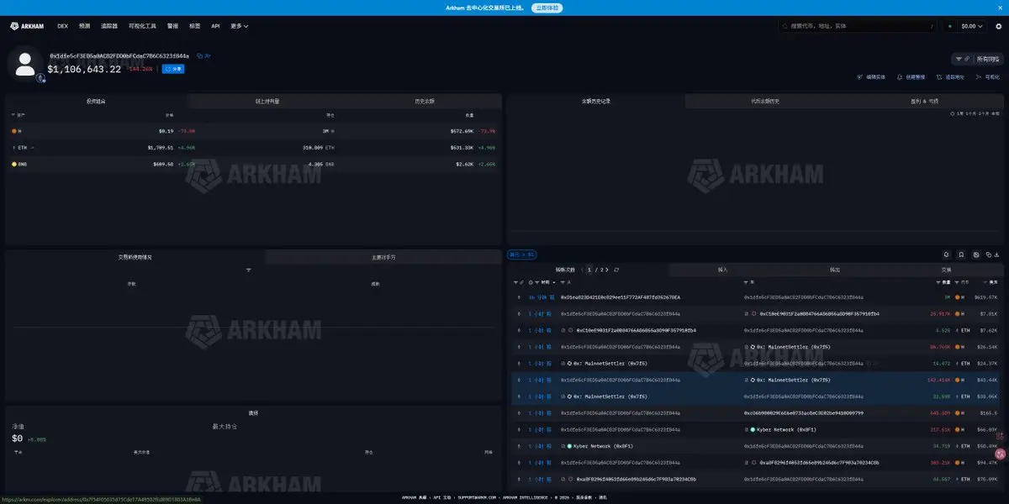Open the 可视化工具 navigation item
Image resolution: width=1009 pixels, height=504 pixels.
142,26
